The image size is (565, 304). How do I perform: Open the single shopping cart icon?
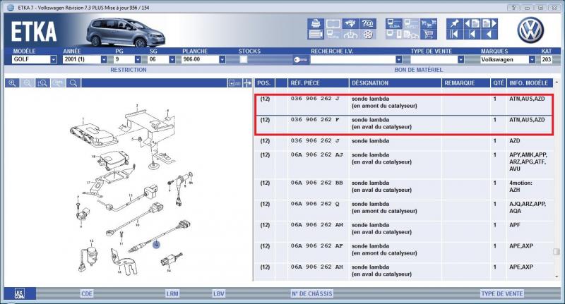tap(429, 35)
